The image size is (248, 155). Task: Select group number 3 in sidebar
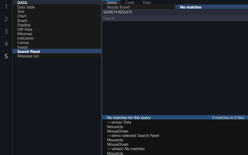point(6,31)
